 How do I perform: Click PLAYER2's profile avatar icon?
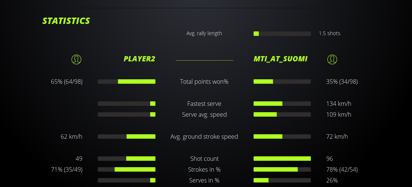coord(76,59)
